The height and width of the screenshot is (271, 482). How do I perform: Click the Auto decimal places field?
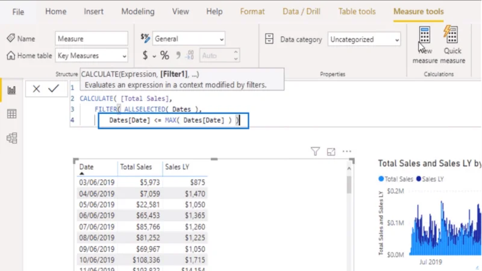pos(216,55)
